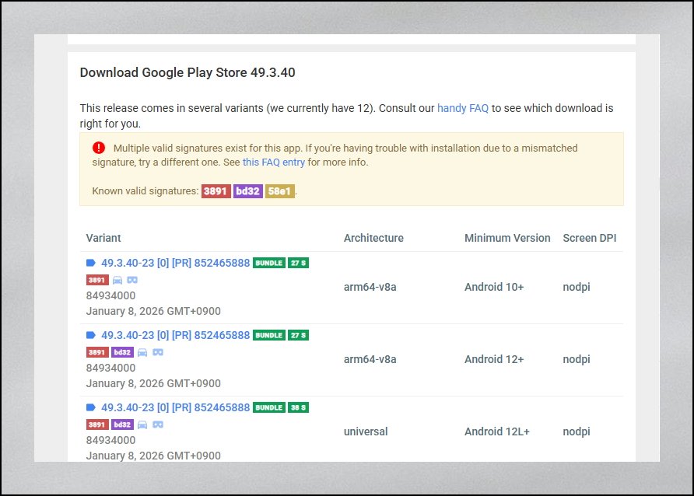694x496 pixels.
Task: Click the 27 S badge in Android 12+ row
Action: pyautogui.click(x=298, y=336)
